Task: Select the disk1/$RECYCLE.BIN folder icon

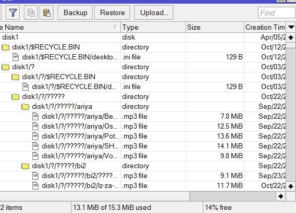Action: click(x=5, y=47)
